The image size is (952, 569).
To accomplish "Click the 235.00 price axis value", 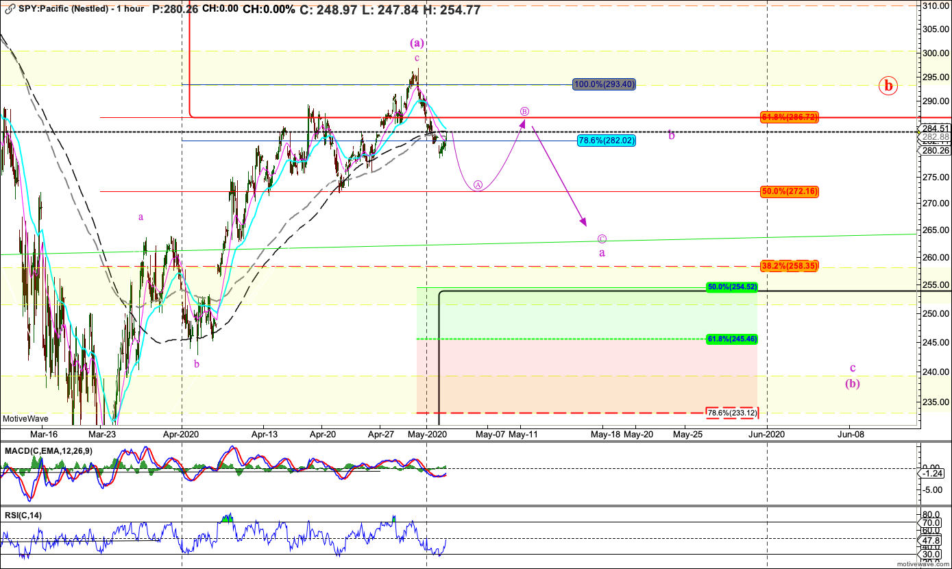I will 934,404.
